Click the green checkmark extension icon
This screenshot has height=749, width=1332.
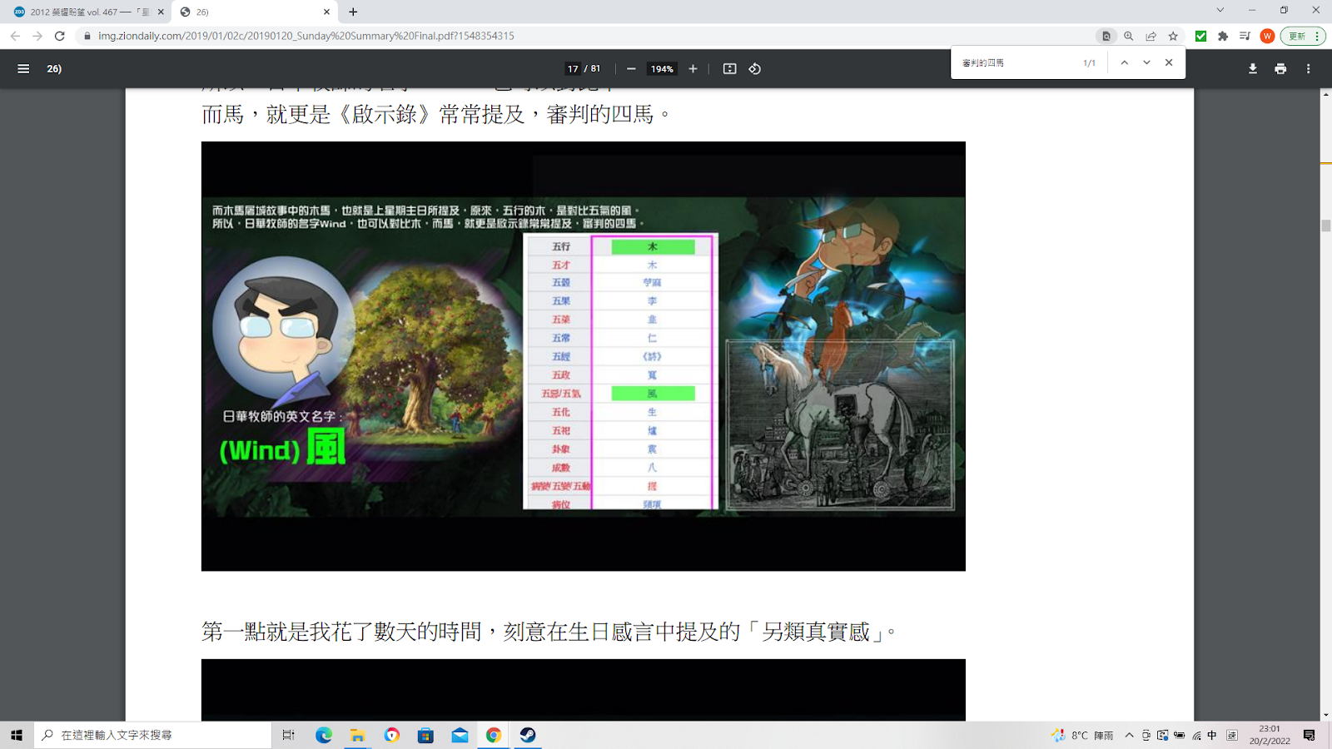click(1200, 36)
